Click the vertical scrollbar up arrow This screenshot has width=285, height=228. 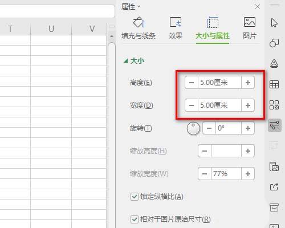(x=112, y=36)
